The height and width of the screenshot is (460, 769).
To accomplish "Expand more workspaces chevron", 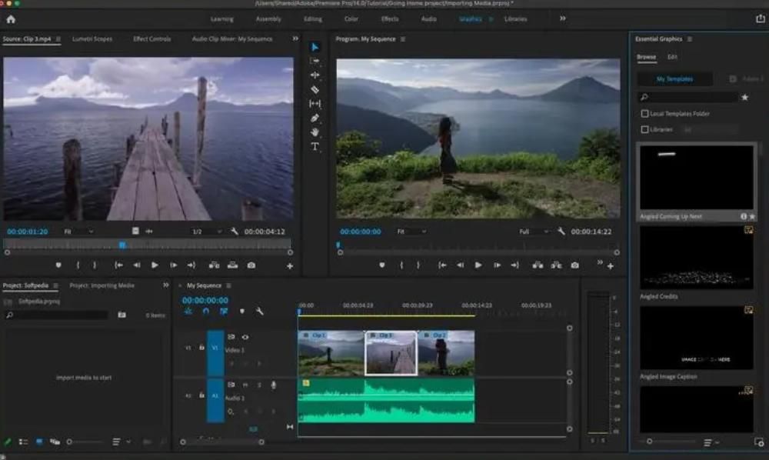I will (x=563, y=18).
